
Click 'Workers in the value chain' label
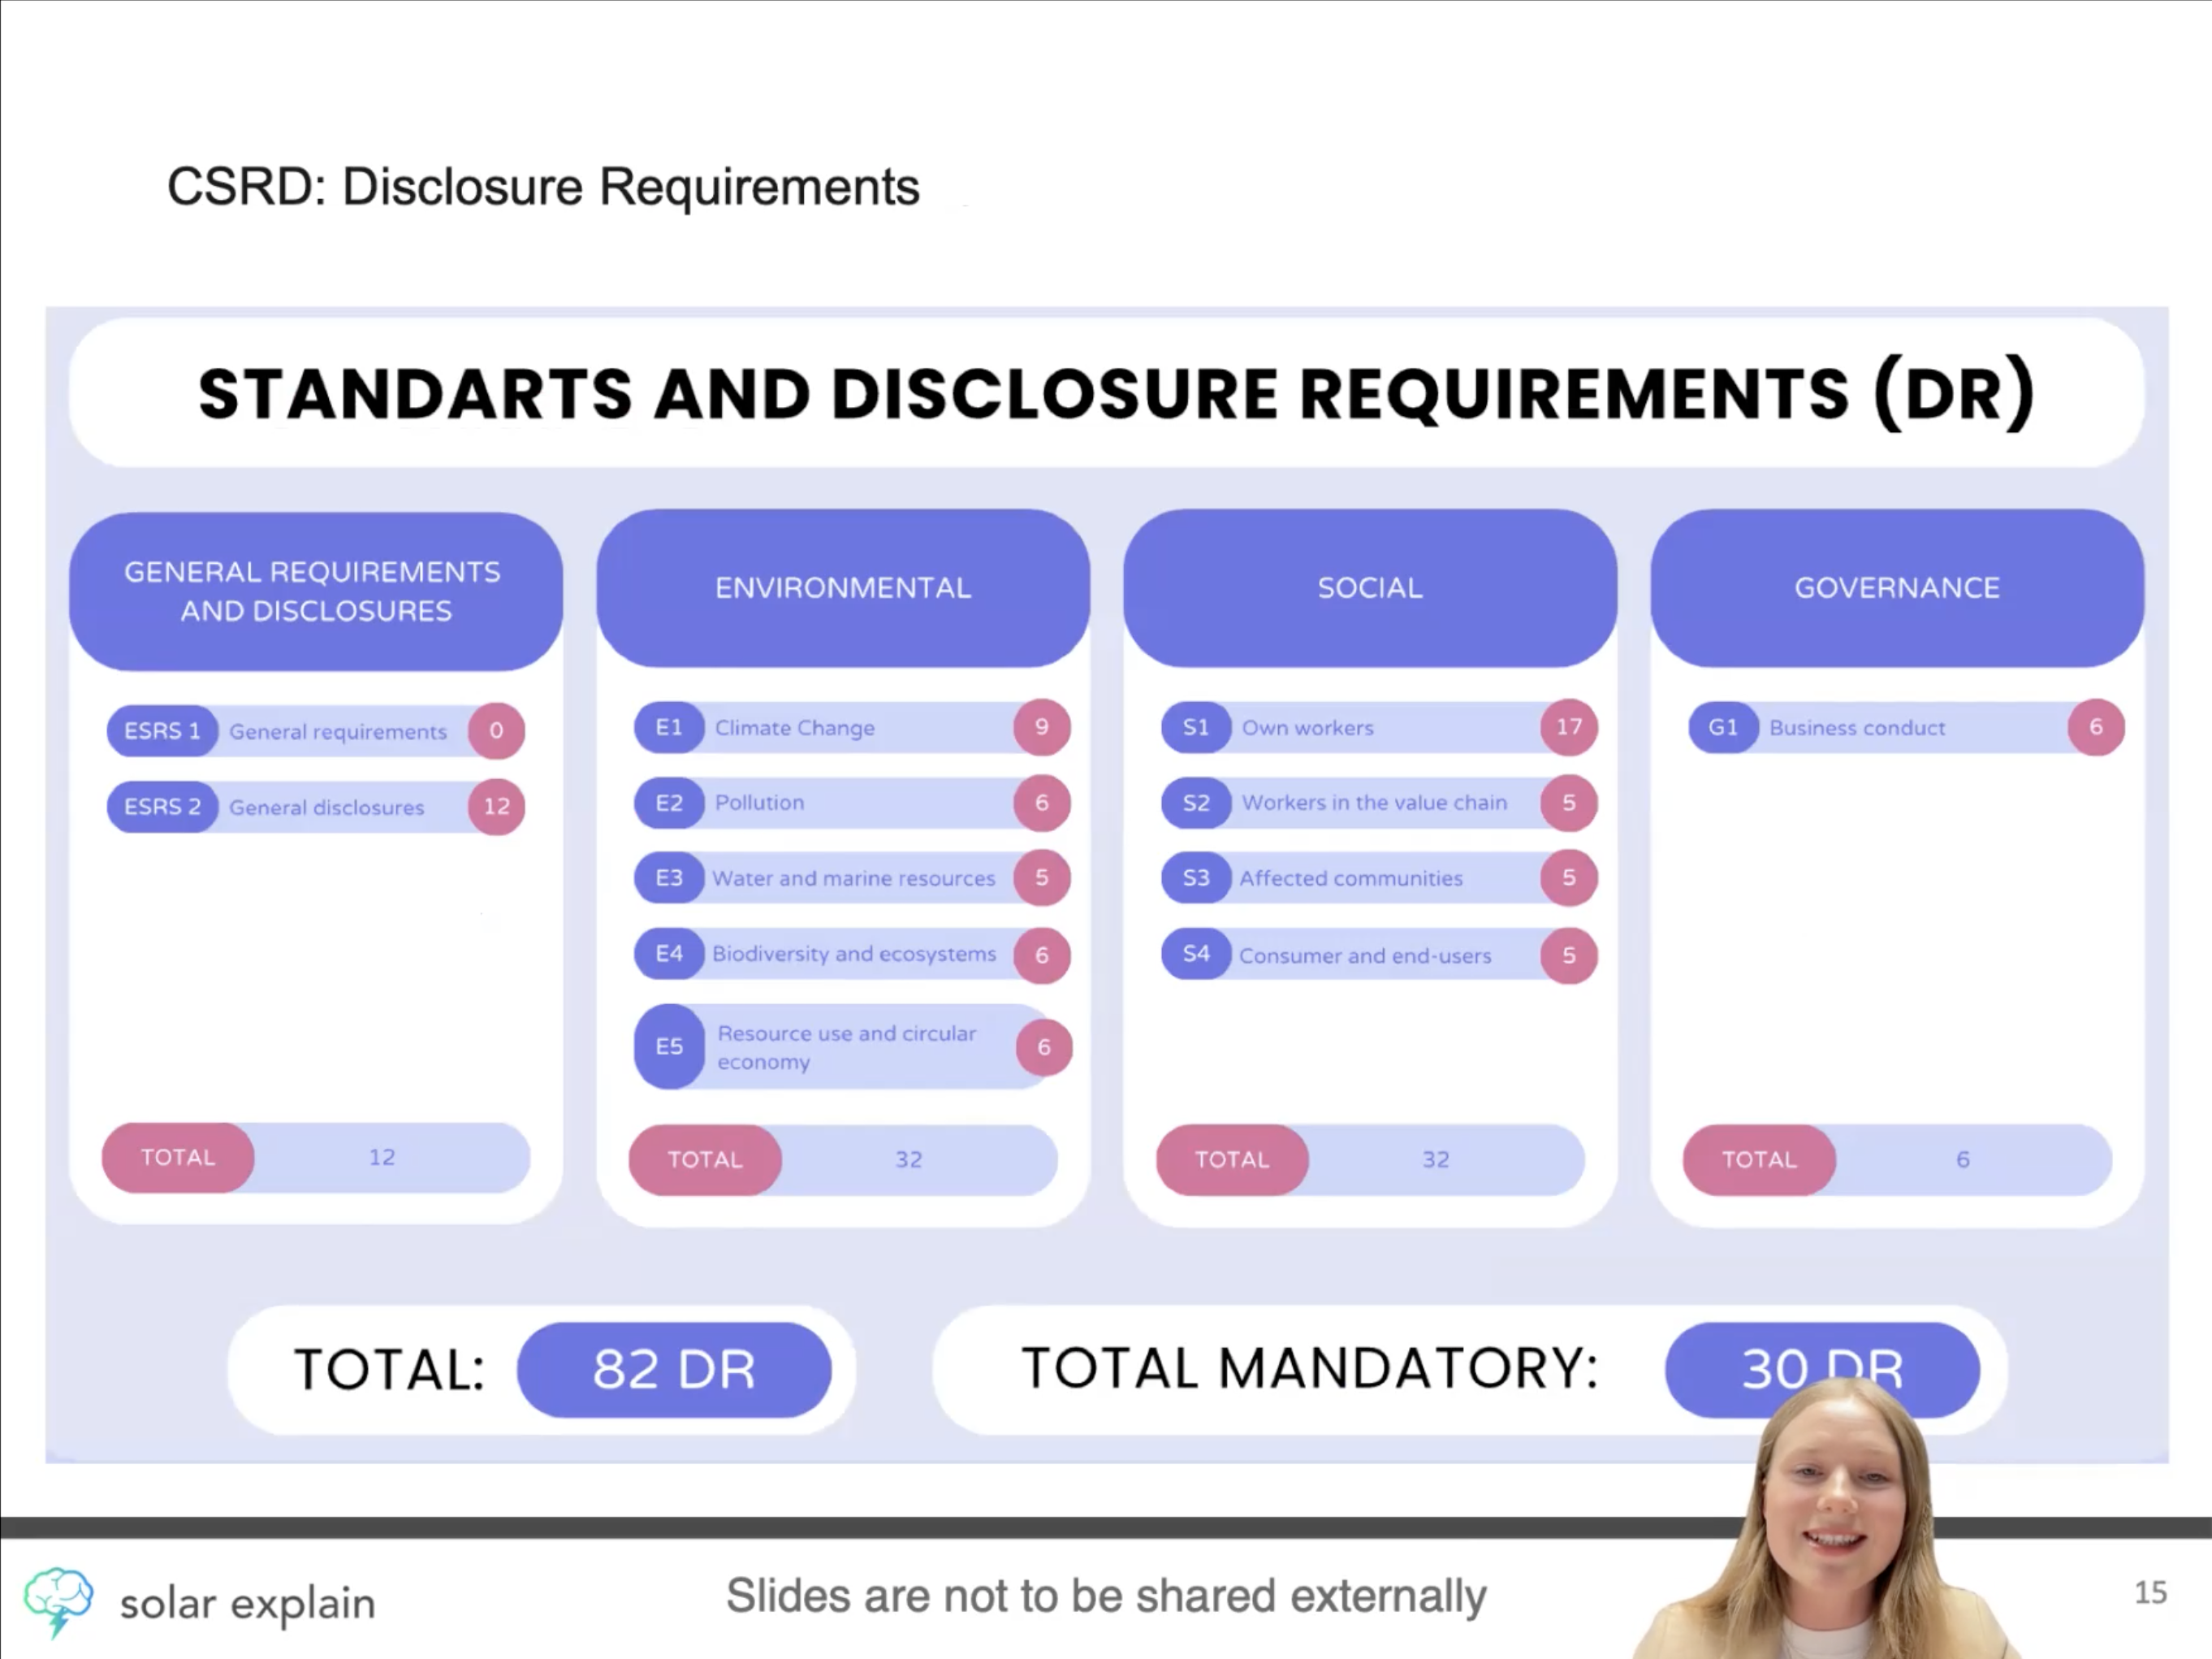click(1374, 803)
